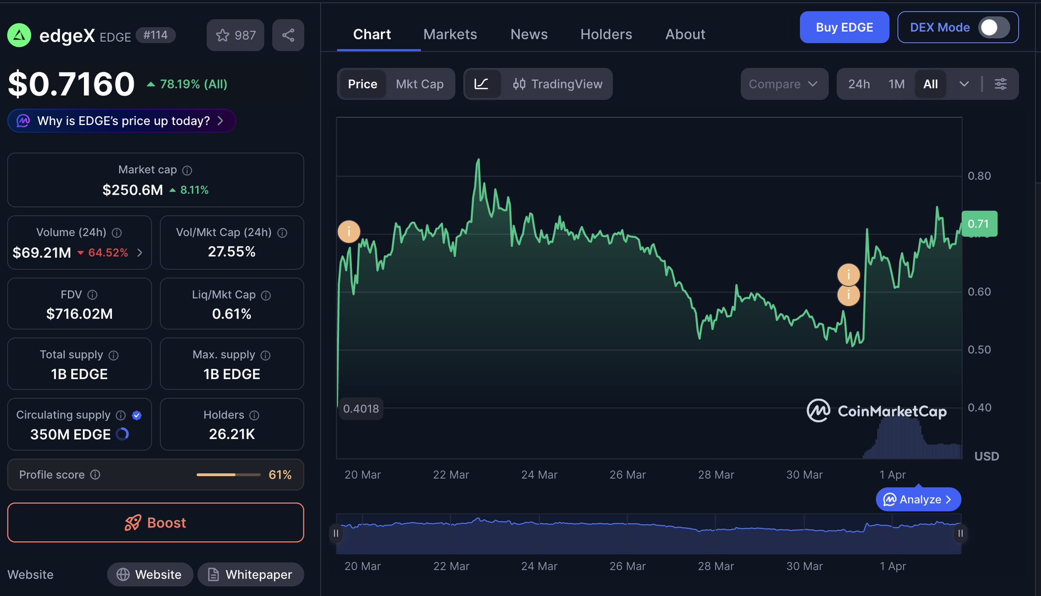Open the Whitepaper link
The height and width of the screenshot is (596, 1041).
[x=251, y=575]
